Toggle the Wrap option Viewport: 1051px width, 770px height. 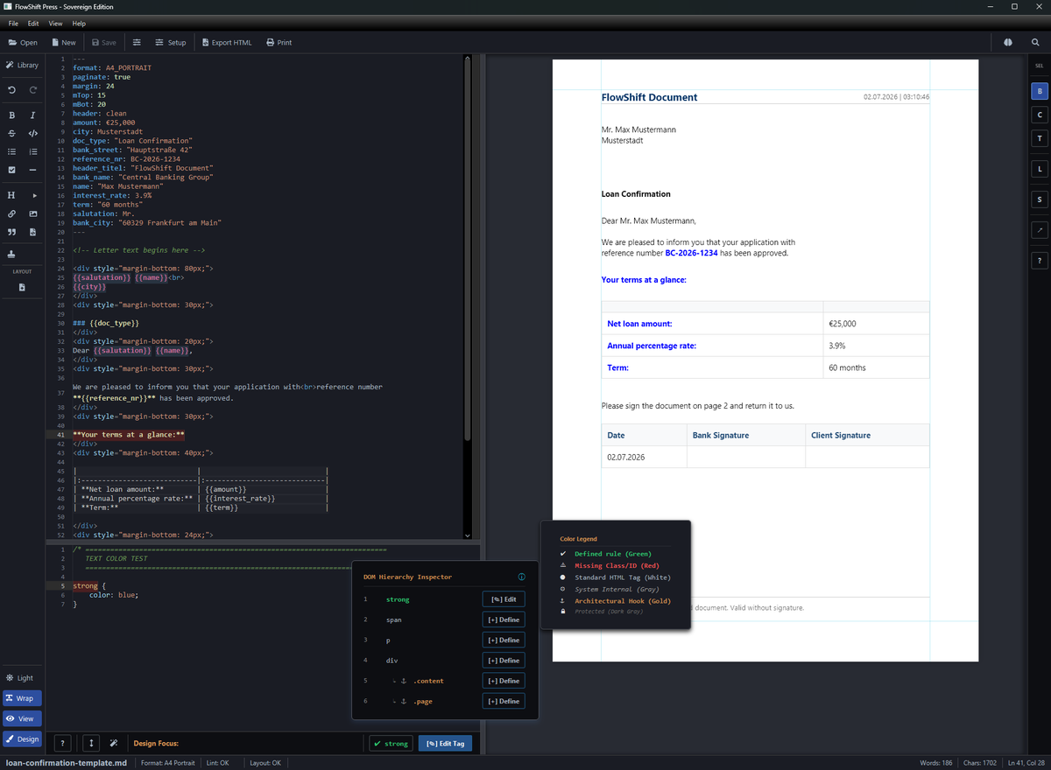click(22, 698)
